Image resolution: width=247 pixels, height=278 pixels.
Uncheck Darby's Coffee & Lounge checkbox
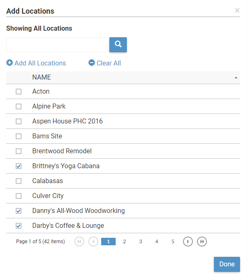(19, 226)
